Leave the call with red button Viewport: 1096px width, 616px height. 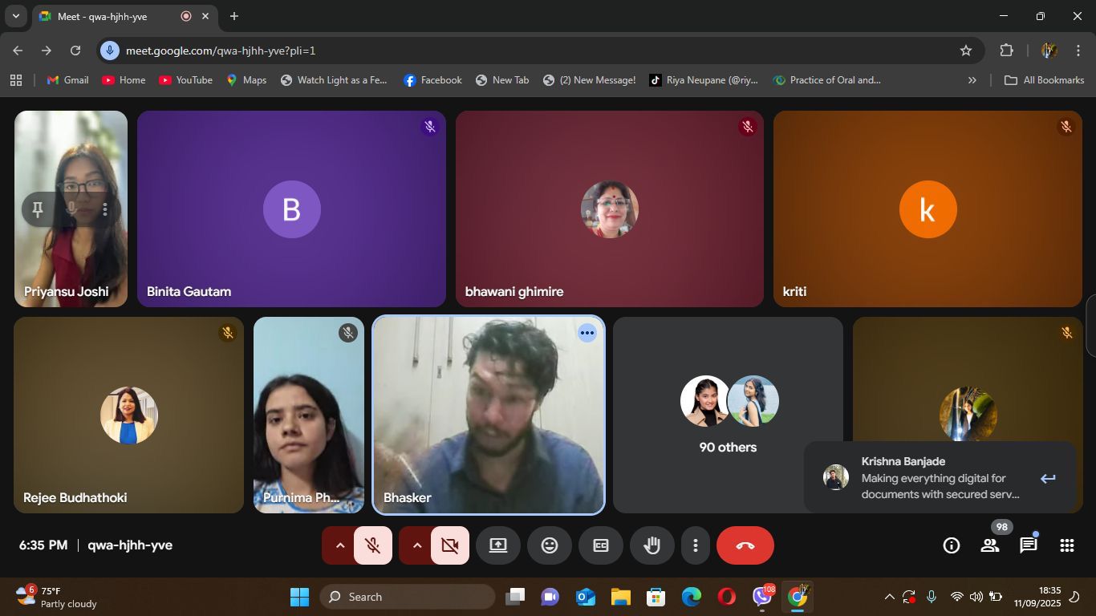pyautogui.click(x=745, y=545)
